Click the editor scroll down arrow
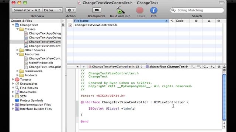 [224, 127]
